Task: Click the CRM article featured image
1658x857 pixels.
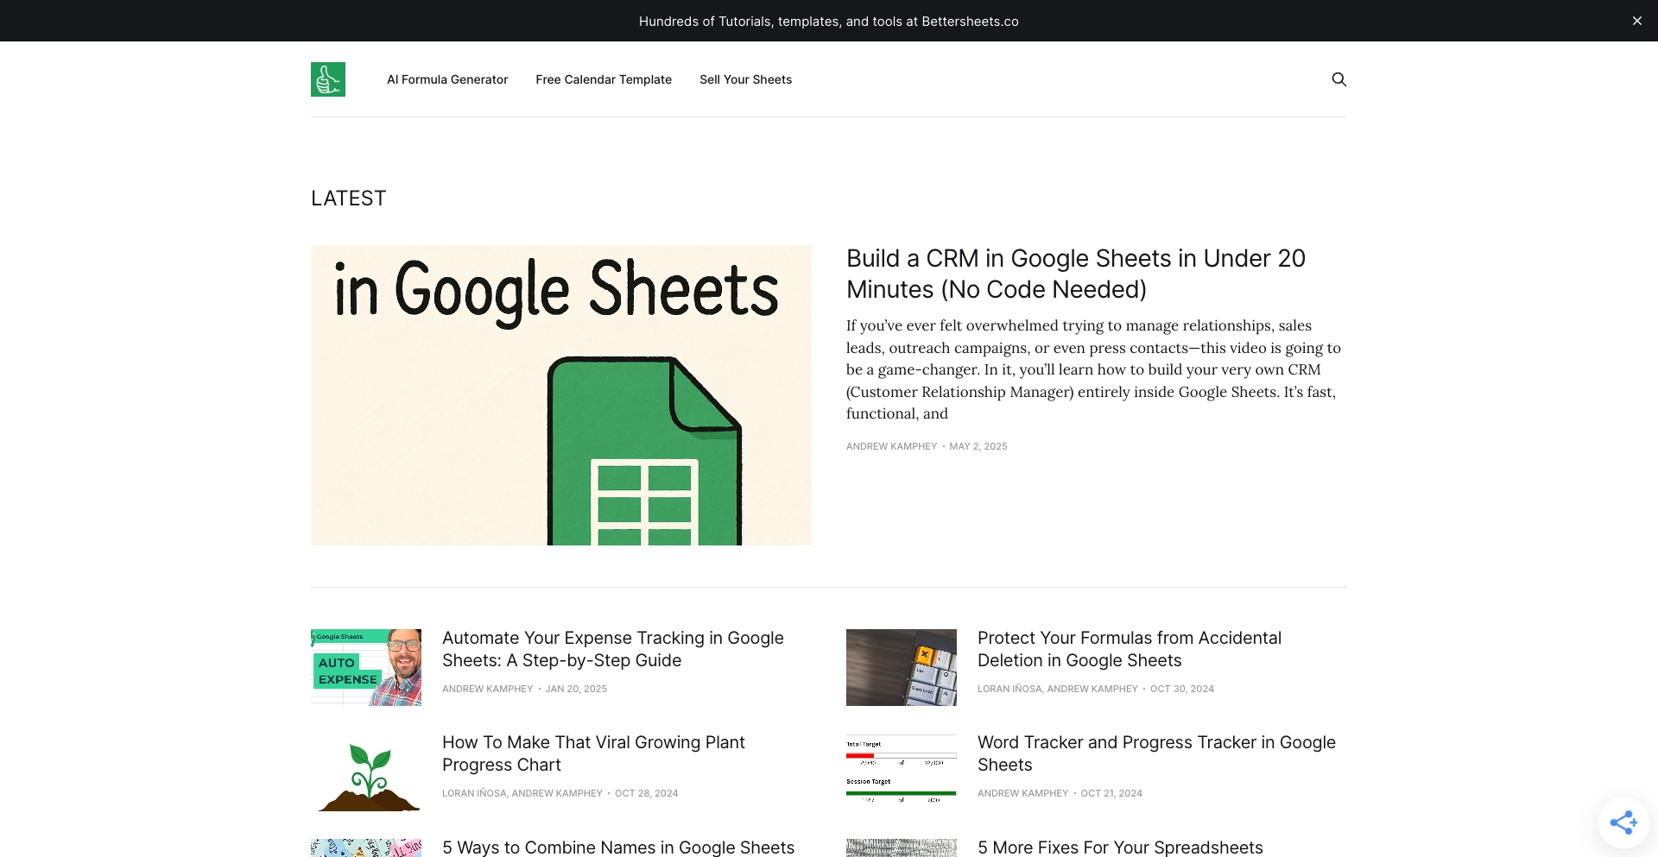Action: click(x=560, y=395)
